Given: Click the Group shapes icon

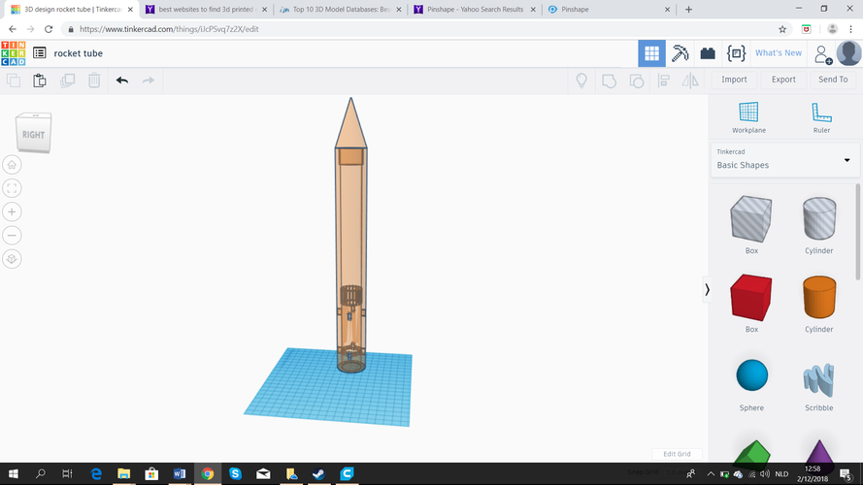Looking at the screenshot, I should tap(609, 81).
